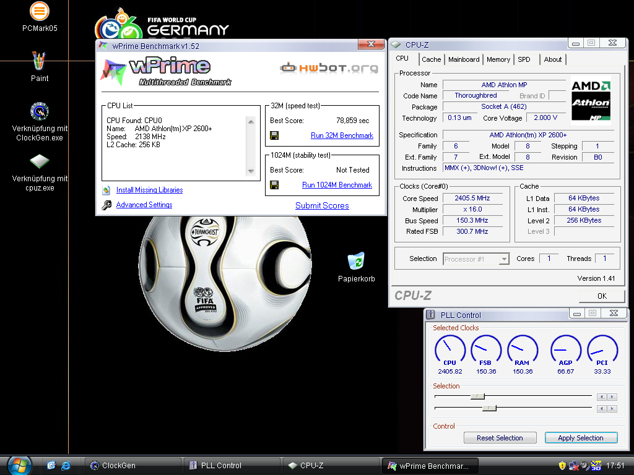The width and height of the screenshot is (634, 475).
Task: Switch to PLL Control in the taskbar
Action: pos(232,466)
